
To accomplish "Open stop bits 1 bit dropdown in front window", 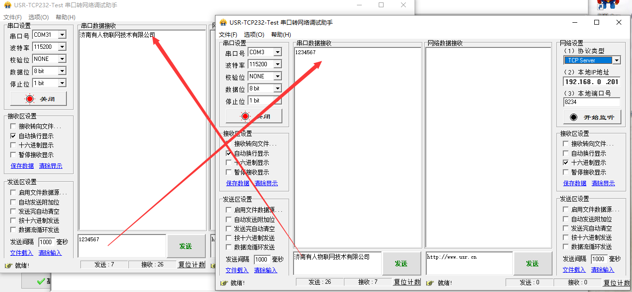I will click(277, 101).
